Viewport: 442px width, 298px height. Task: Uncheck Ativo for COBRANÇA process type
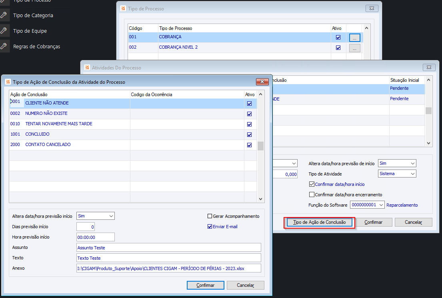pyautogui.click(x=338, y=37)
